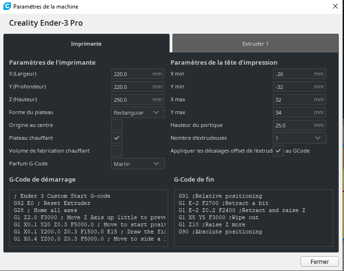Click the Y min input field

point(299,87)
